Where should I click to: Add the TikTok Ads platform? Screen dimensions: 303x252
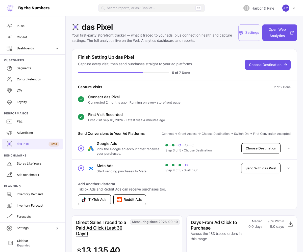[x=94, y=200]
